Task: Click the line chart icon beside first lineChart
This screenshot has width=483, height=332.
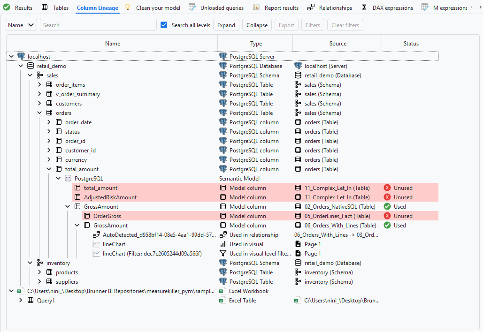Action: coord(96,244)
